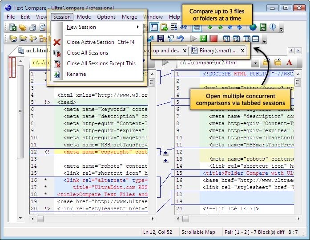310x240 pixels.
Task: Choose Rename from the Session menu
Action: click(x=76, y=74)
